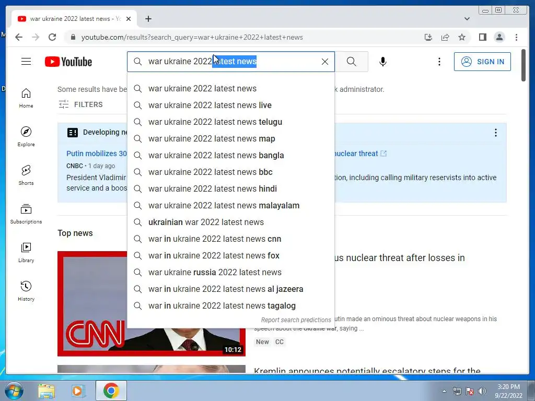Open the Chrome profile avatar
The height and width of the screenshot is (401, 535).
pyautogui.click(x=499, y=37)
